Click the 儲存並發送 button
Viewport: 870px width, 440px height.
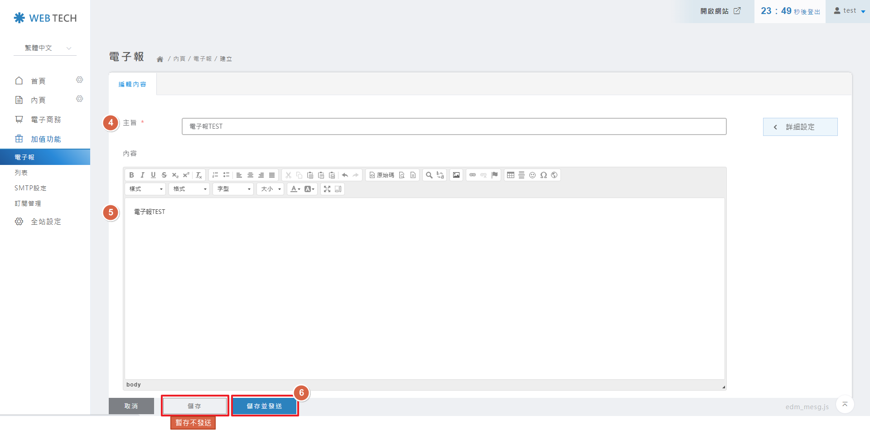pyautogui.click(x=265, y=406)
